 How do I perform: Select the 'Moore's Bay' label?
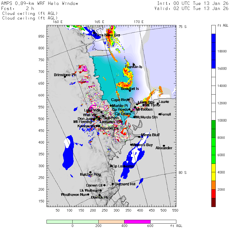click(x=142, y=145)
